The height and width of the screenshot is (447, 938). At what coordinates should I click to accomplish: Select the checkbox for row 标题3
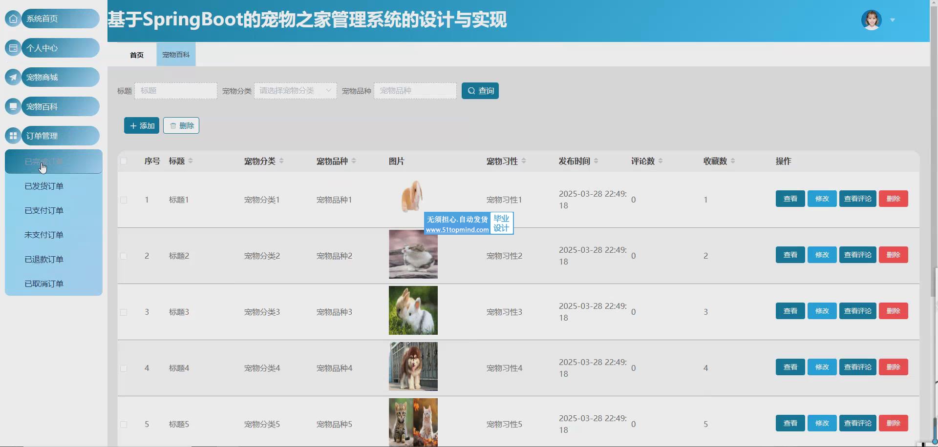124,312
